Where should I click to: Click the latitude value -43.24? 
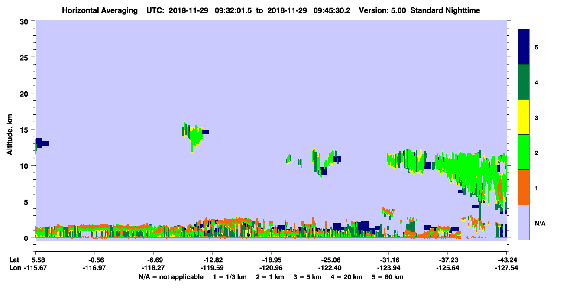(507, 260)
